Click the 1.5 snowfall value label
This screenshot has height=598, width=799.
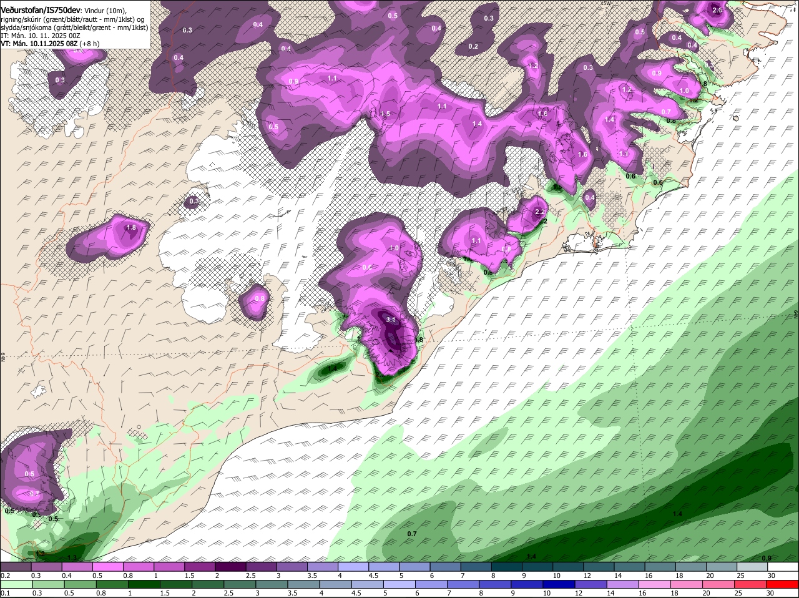coord(385,114)
